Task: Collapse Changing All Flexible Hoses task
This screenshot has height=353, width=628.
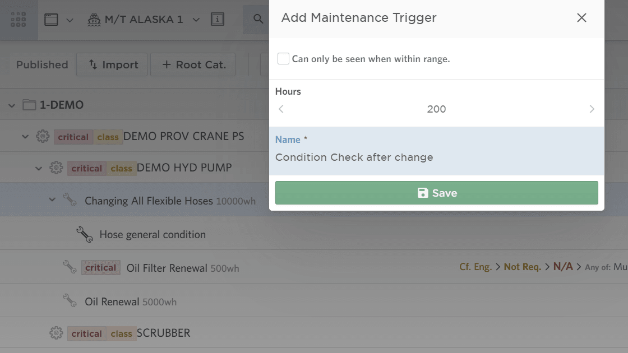Action: point(52,199)
